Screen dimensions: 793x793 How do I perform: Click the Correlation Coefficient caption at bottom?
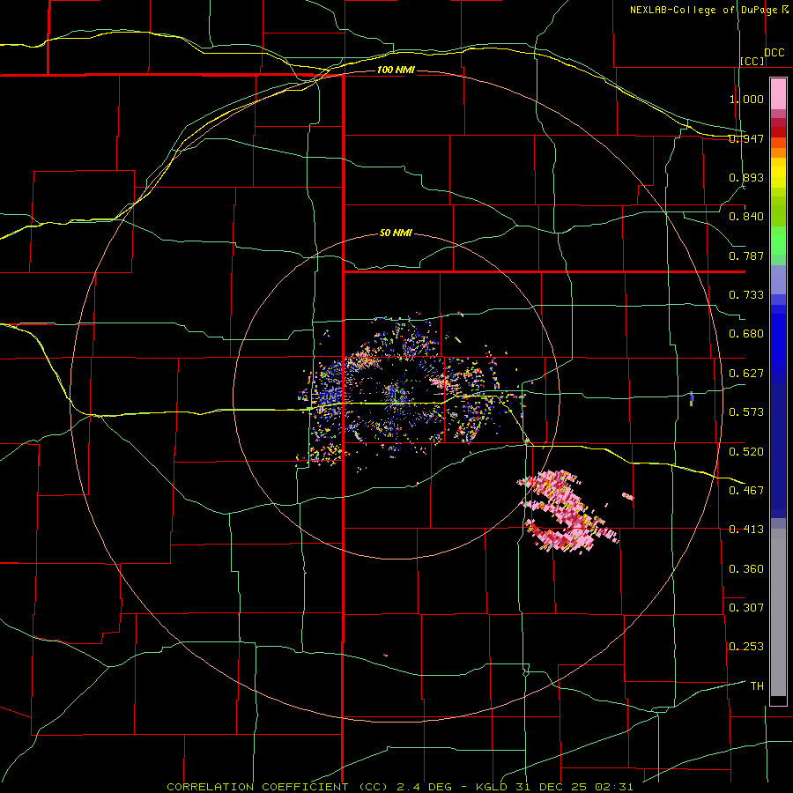[399, 787]
